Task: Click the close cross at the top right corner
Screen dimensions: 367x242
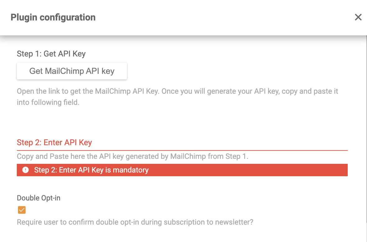Action: coord(358,17)
